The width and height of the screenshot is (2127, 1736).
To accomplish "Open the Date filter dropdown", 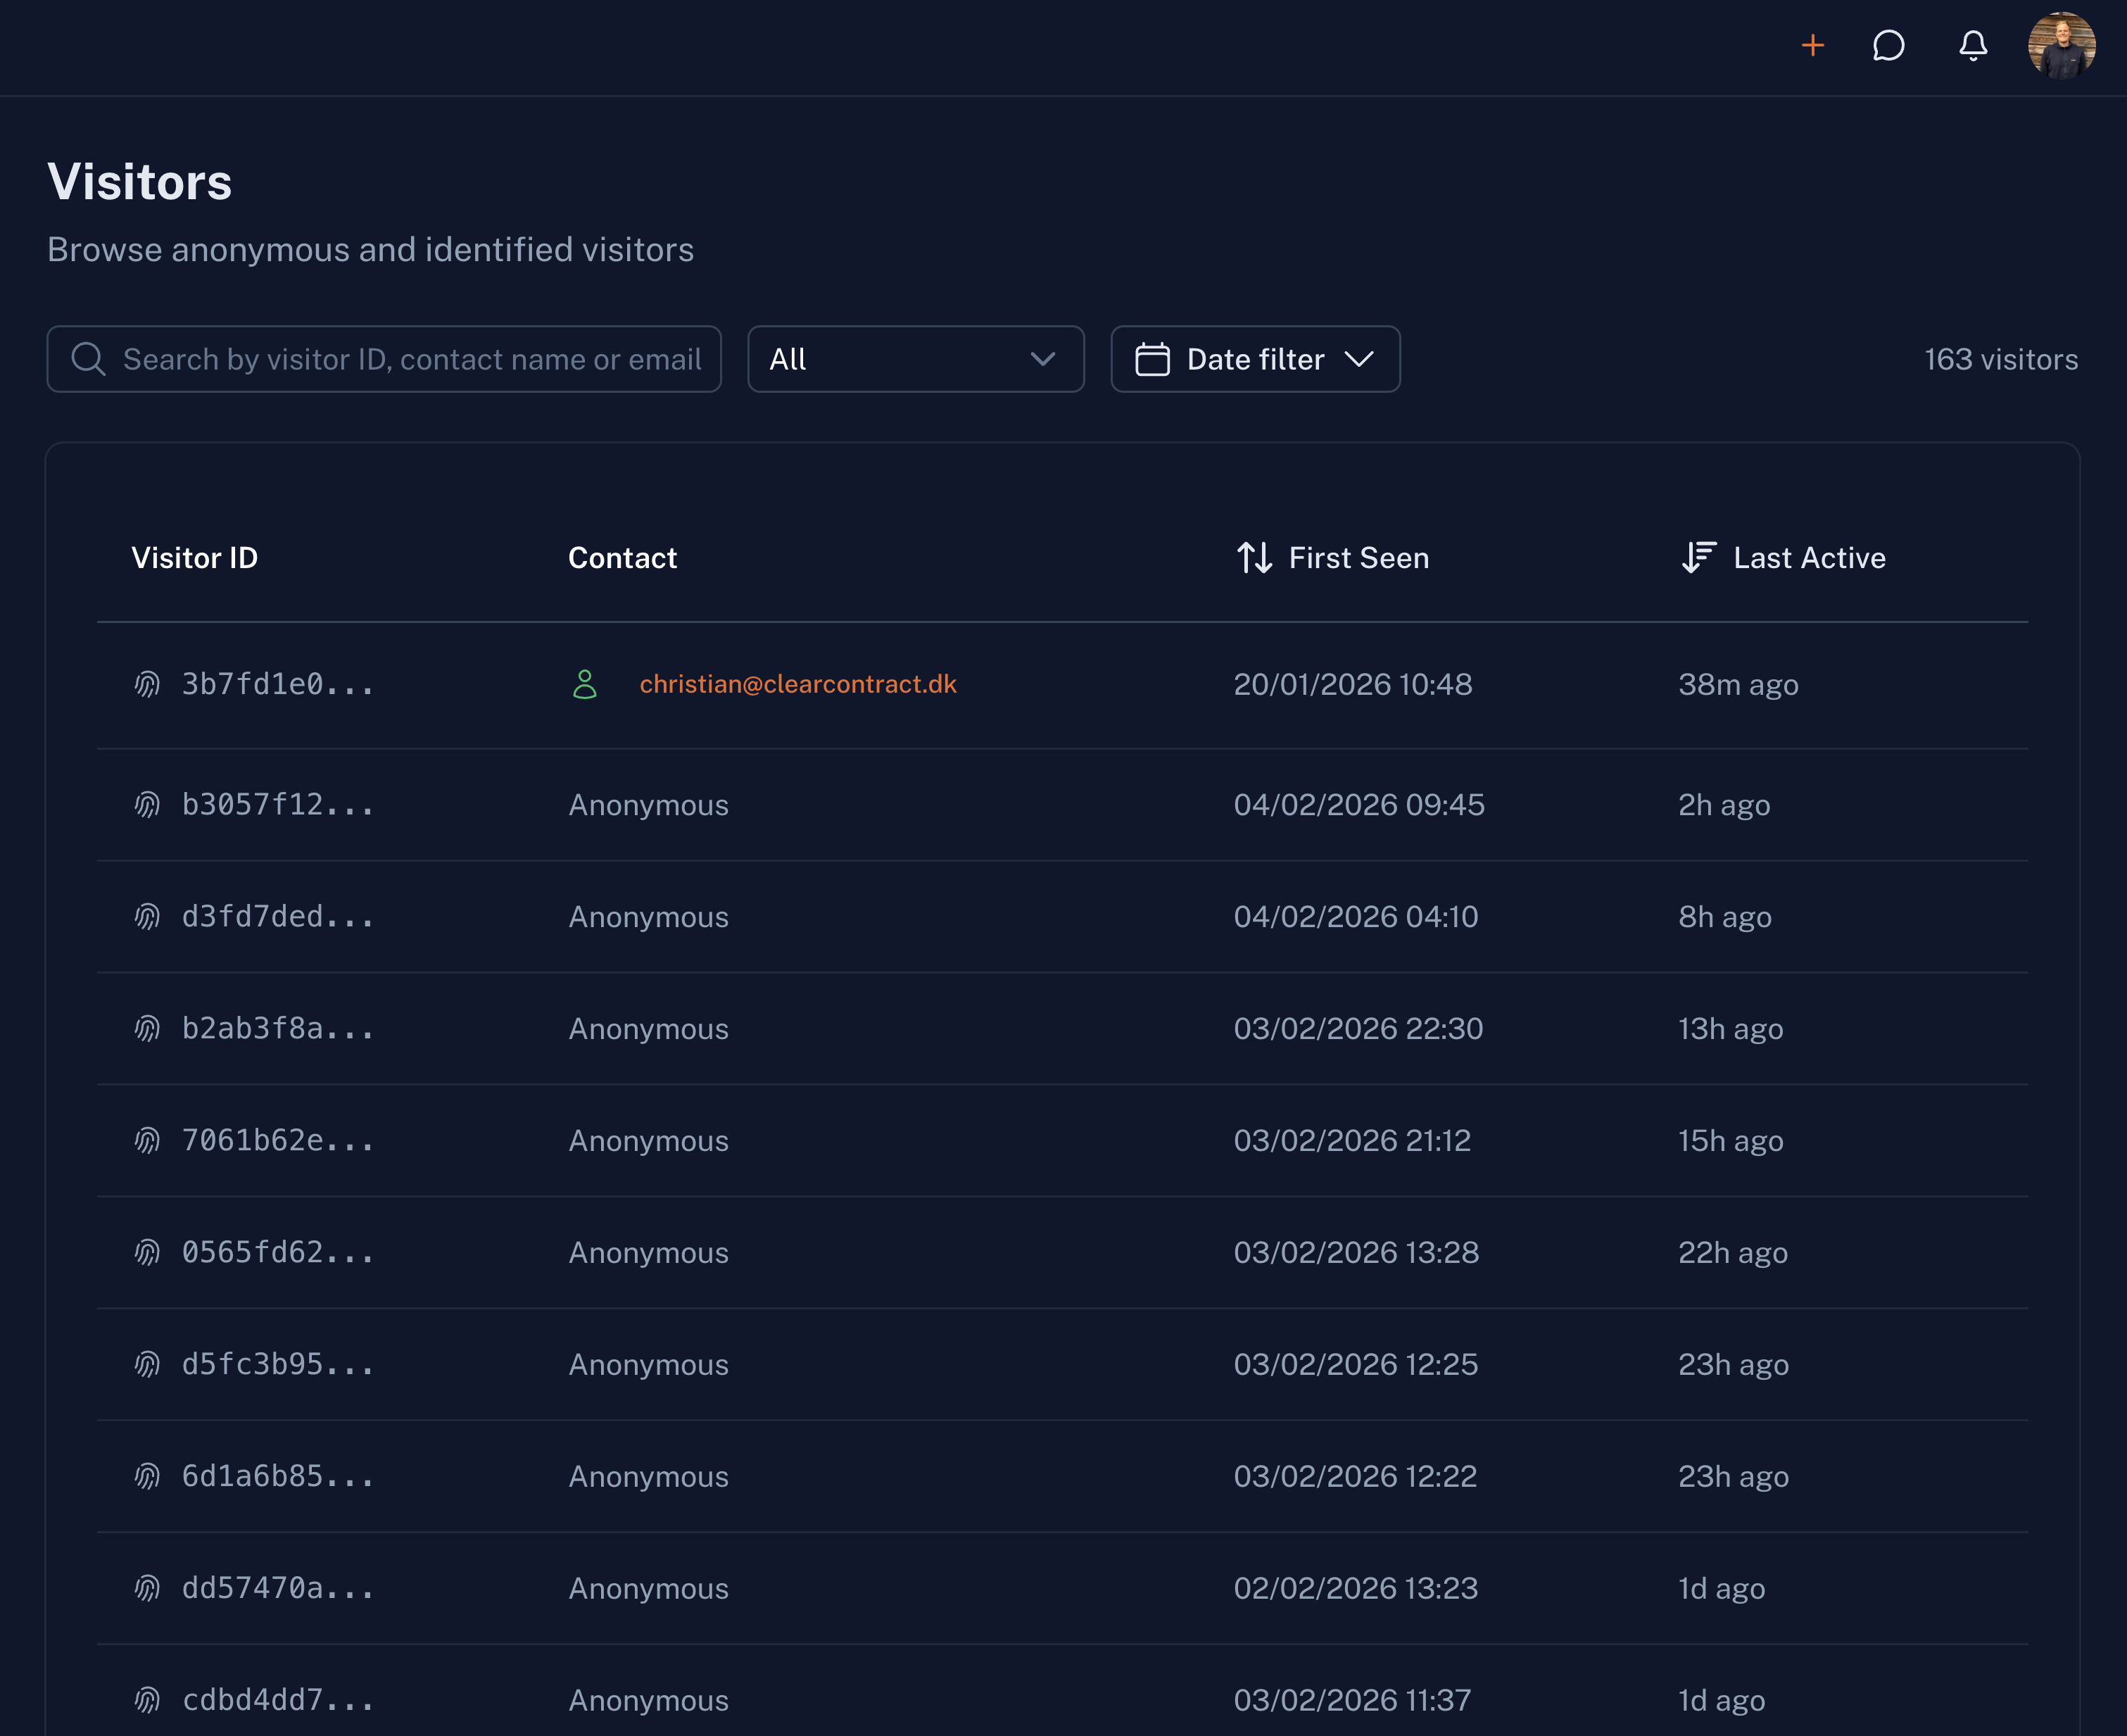I will click(1254, 359).
